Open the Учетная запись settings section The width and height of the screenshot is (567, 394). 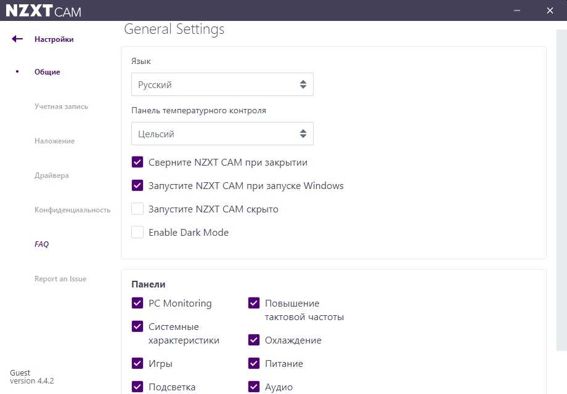[61, 107]
